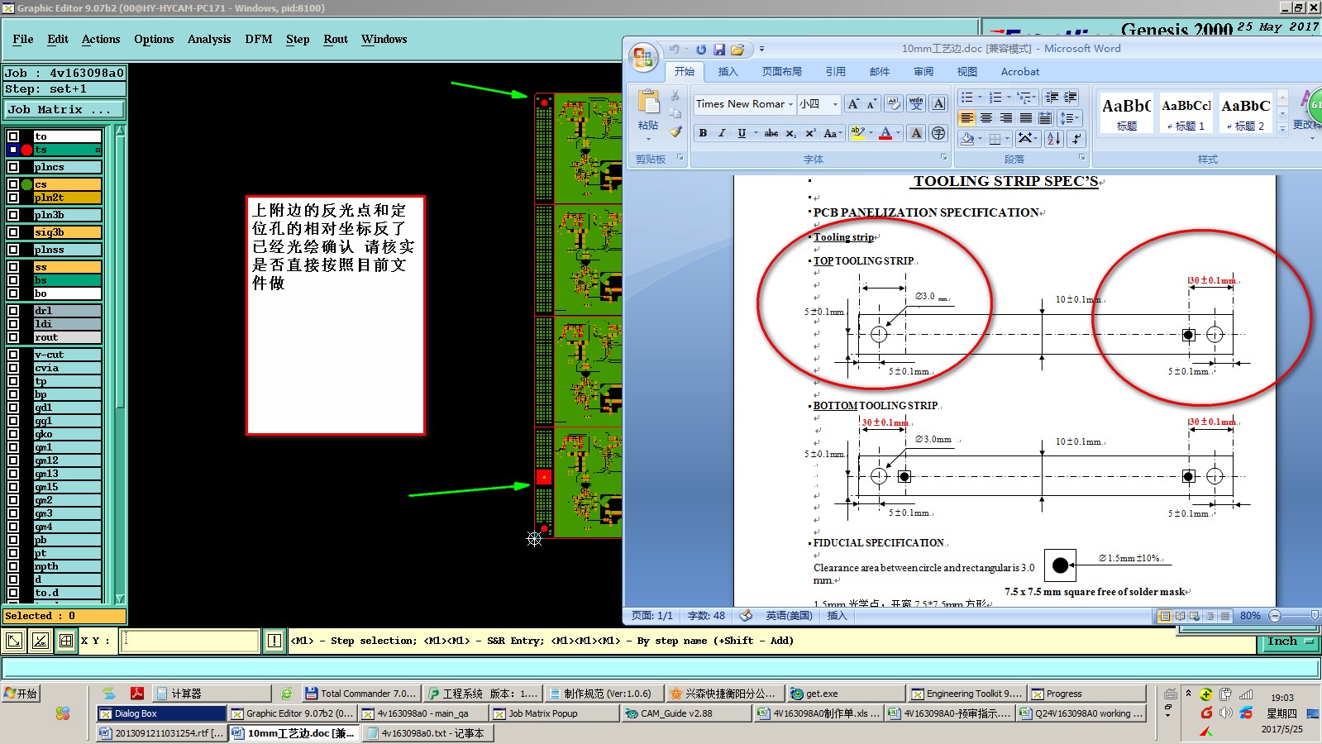Image resolution: width=1322 pixels, height=744 pixels.
Task: Toggle Bold formatting in Word ribbon
Action: tap(703, 133)
